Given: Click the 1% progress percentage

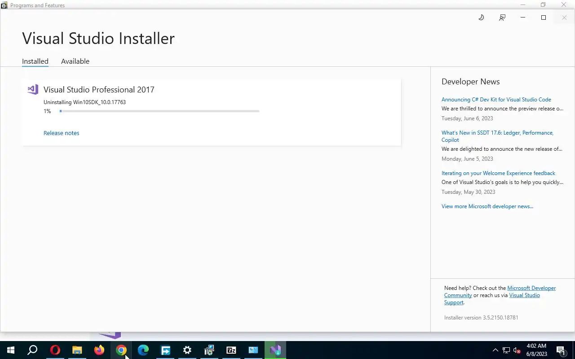Looking at the screenshot, I should (47, 111).
